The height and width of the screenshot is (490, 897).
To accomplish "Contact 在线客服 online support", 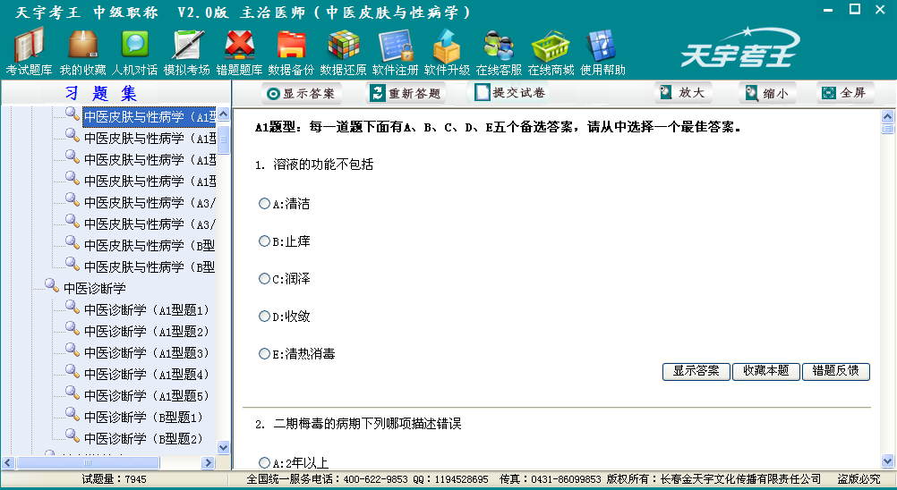I will point(499,53).
